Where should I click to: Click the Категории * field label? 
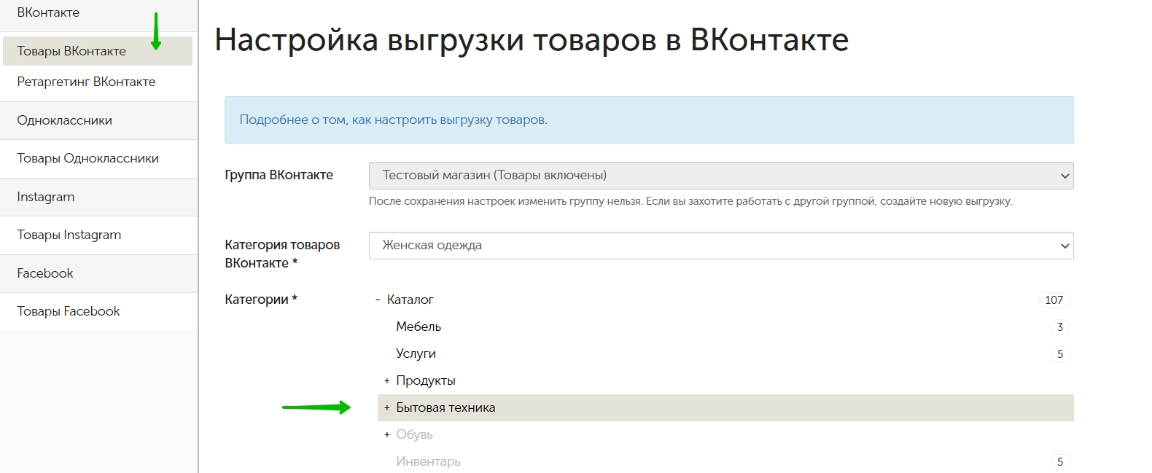point(261,300)
